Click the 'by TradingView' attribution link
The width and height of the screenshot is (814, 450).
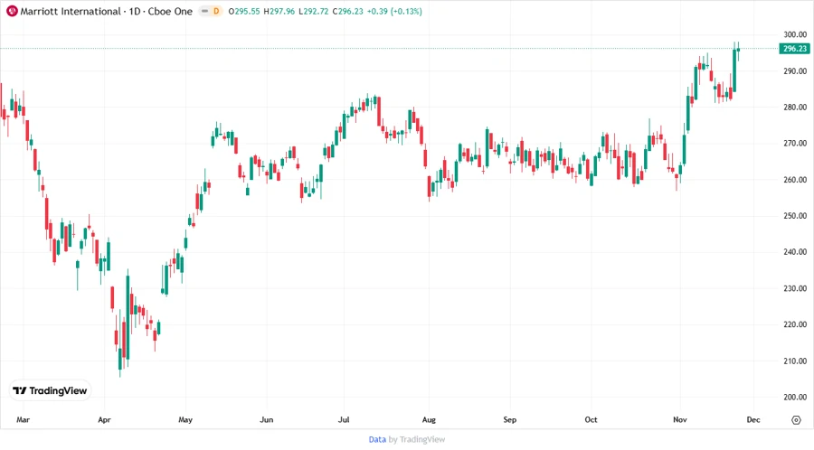click(417, 439)
